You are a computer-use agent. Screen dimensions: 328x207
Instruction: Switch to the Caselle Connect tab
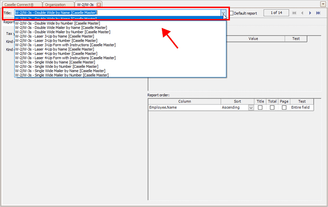(22, 5)
